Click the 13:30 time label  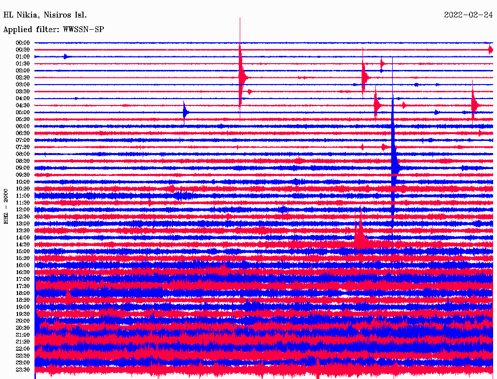[23, 231]
